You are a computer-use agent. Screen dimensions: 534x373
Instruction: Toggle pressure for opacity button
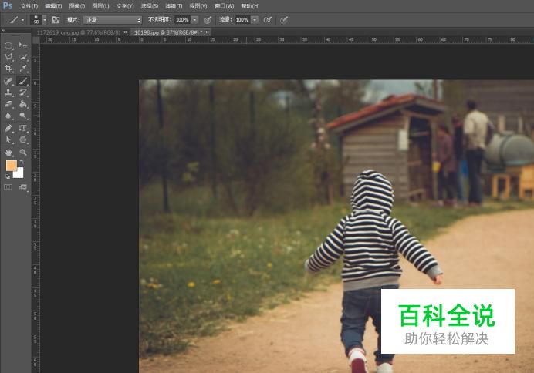click(x=208, y=19)
